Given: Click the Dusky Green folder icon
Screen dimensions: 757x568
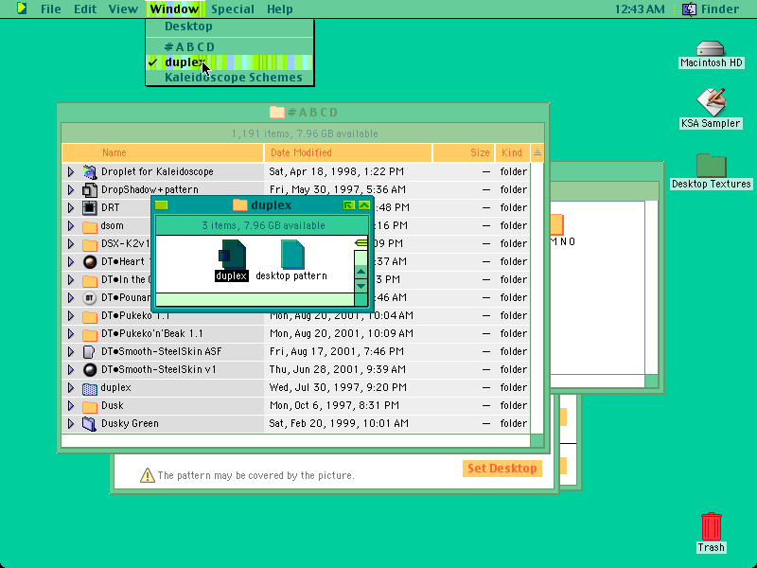Looking at the screenshot, I should (89, 423).
